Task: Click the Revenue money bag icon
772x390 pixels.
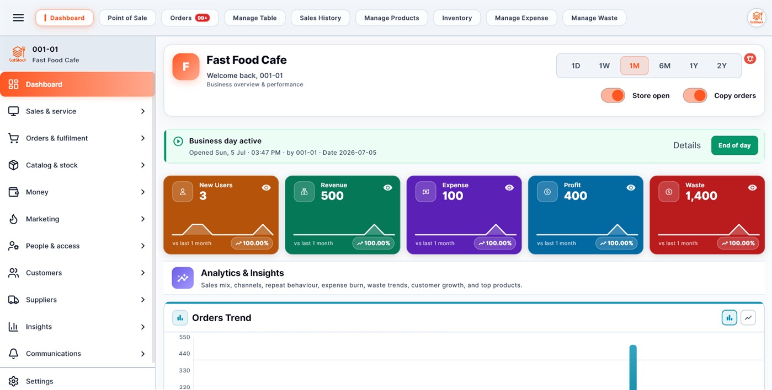Action: (x=304, y=192)
